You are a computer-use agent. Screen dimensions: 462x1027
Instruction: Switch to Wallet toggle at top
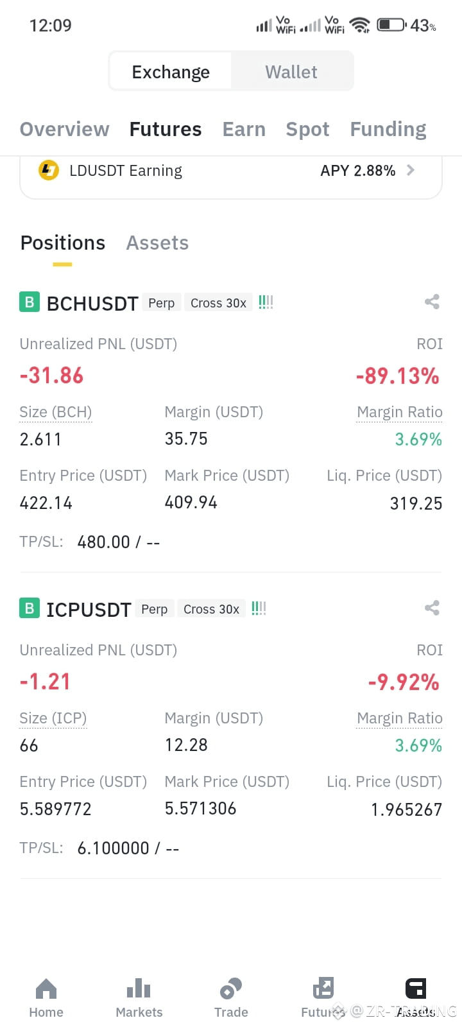point(291,72)
